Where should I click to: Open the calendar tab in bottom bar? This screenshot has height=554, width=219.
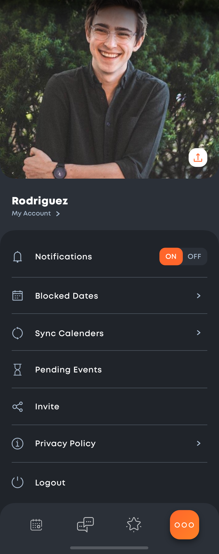coord(36,525)
